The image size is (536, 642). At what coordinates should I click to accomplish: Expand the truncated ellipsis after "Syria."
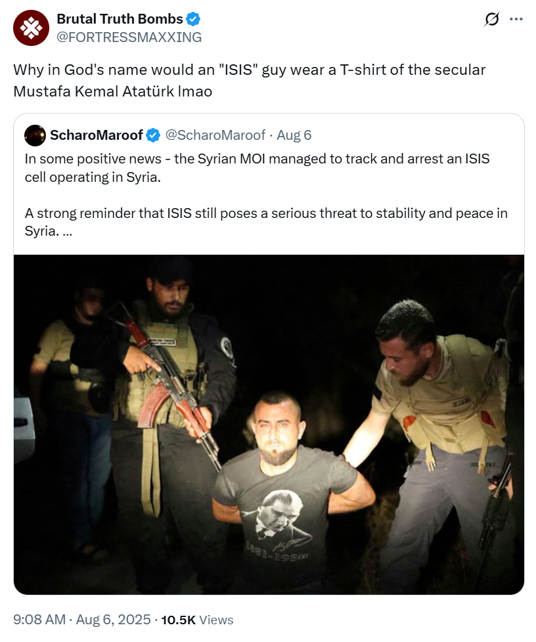68,231
